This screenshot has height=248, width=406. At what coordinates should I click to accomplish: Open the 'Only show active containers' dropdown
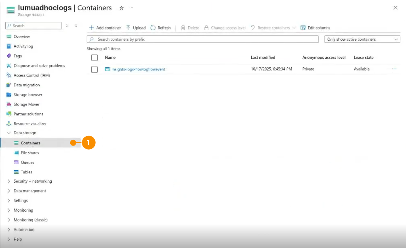(x=362, y=39)
